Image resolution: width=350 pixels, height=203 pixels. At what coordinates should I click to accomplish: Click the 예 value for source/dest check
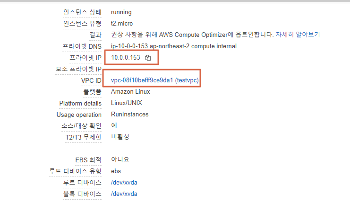(114, 125)
